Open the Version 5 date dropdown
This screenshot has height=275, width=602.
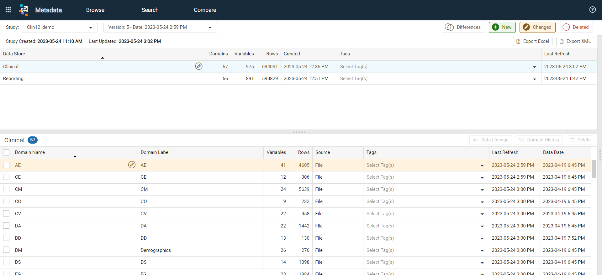tap(160, 27)
